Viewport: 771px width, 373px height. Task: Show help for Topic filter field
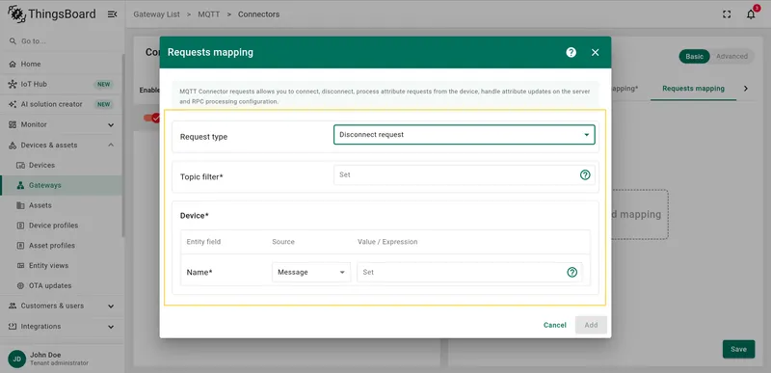[585, 175]
